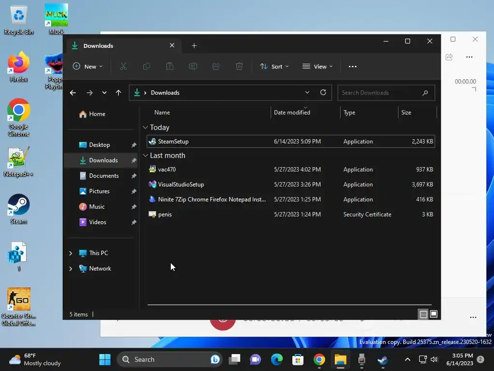Click the Windows Start button
The height and width of the screenshot is (371, 494).
pos(105,359)
